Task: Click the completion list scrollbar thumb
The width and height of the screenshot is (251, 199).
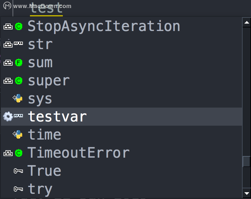Action: coord(247,162)
